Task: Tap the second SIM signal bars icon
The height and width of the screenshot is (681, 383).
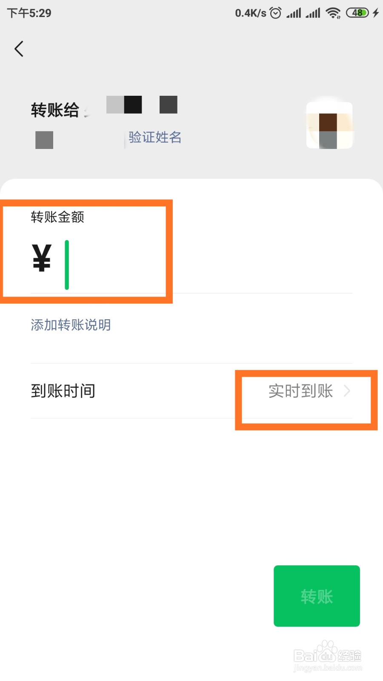Action: [314, 13]
